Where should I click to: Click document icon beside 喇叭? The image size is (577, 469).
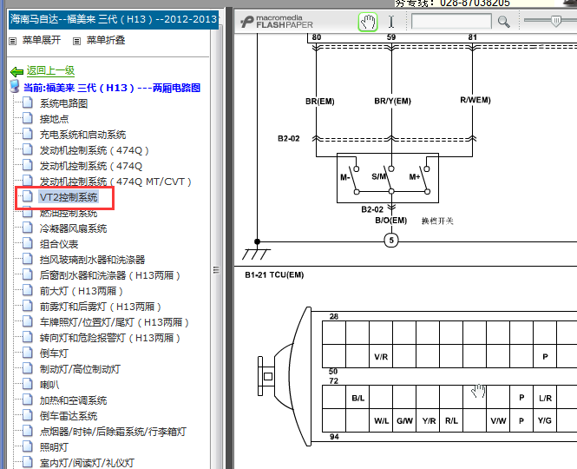click(28, 384)
